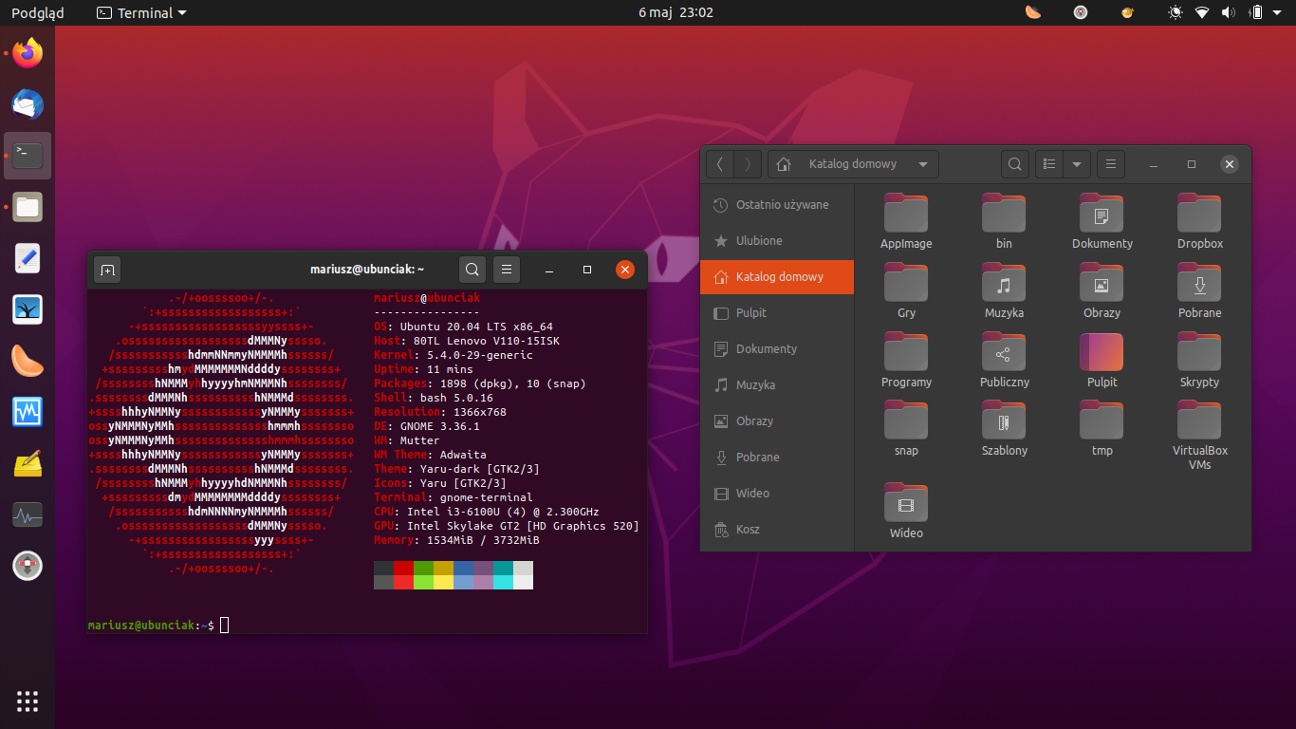Open Thunderbird mail from the dock
The image size is (1296, 729).
pyautogui.click(x=28, y=104)
